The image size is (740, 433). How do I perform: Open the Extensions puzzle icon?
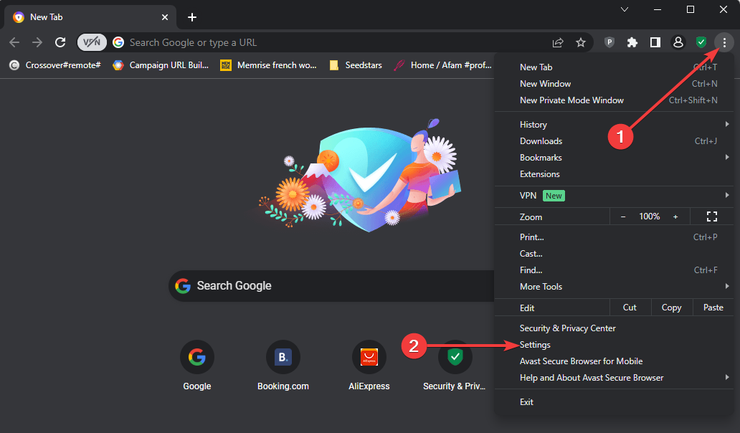click(632, 42)
